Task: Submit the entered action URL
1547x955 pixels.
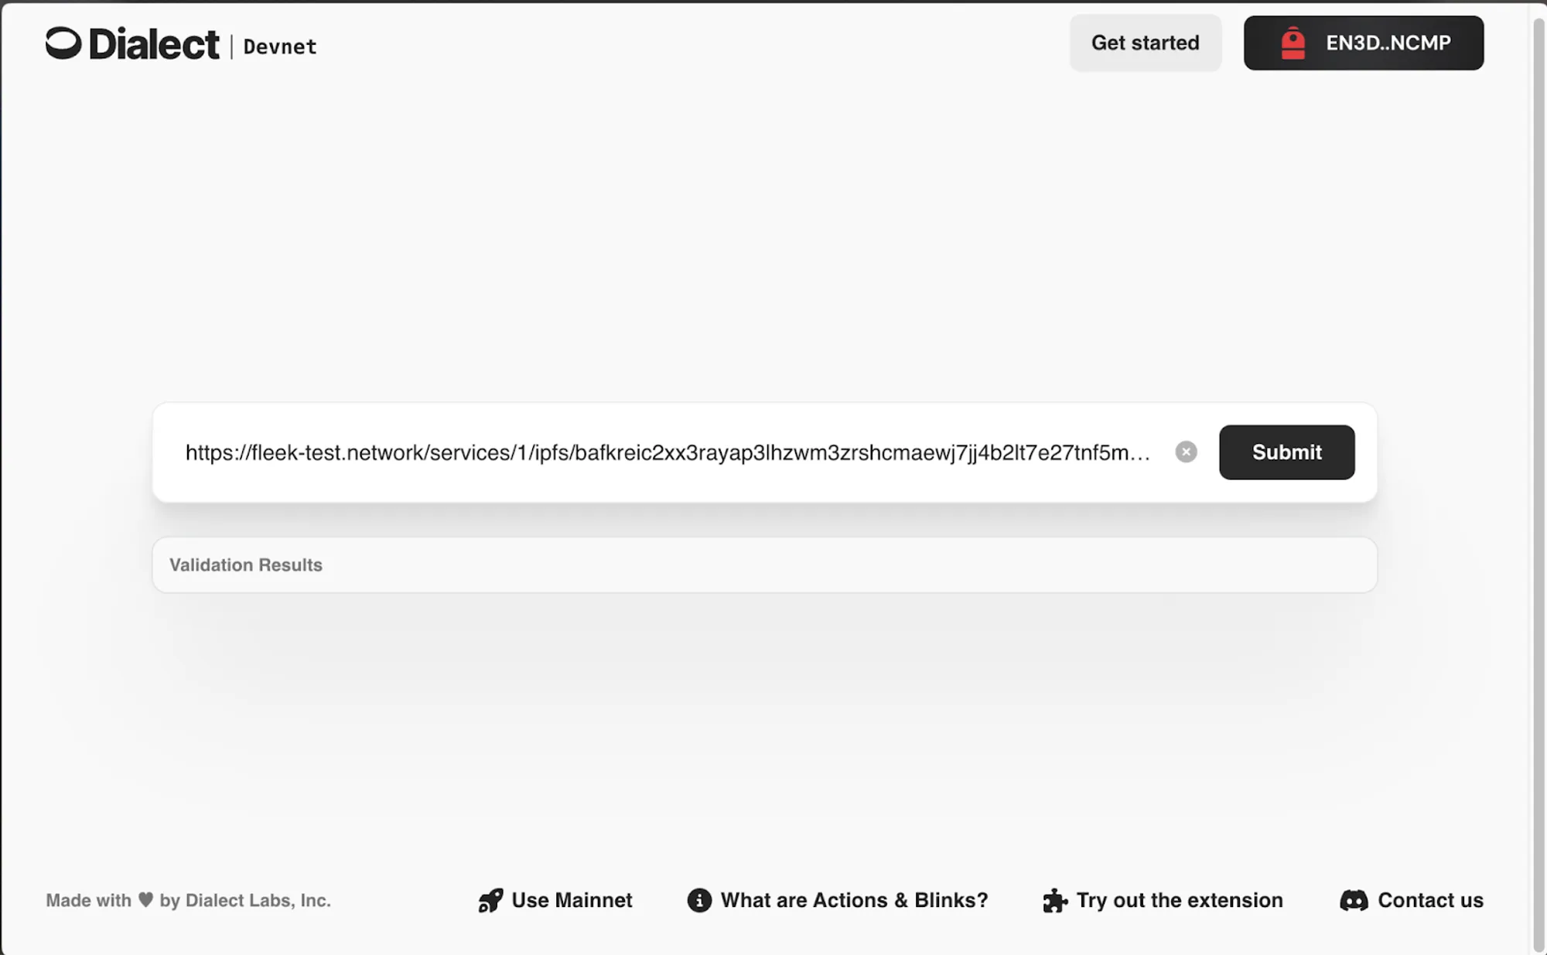Action: 1286,452
